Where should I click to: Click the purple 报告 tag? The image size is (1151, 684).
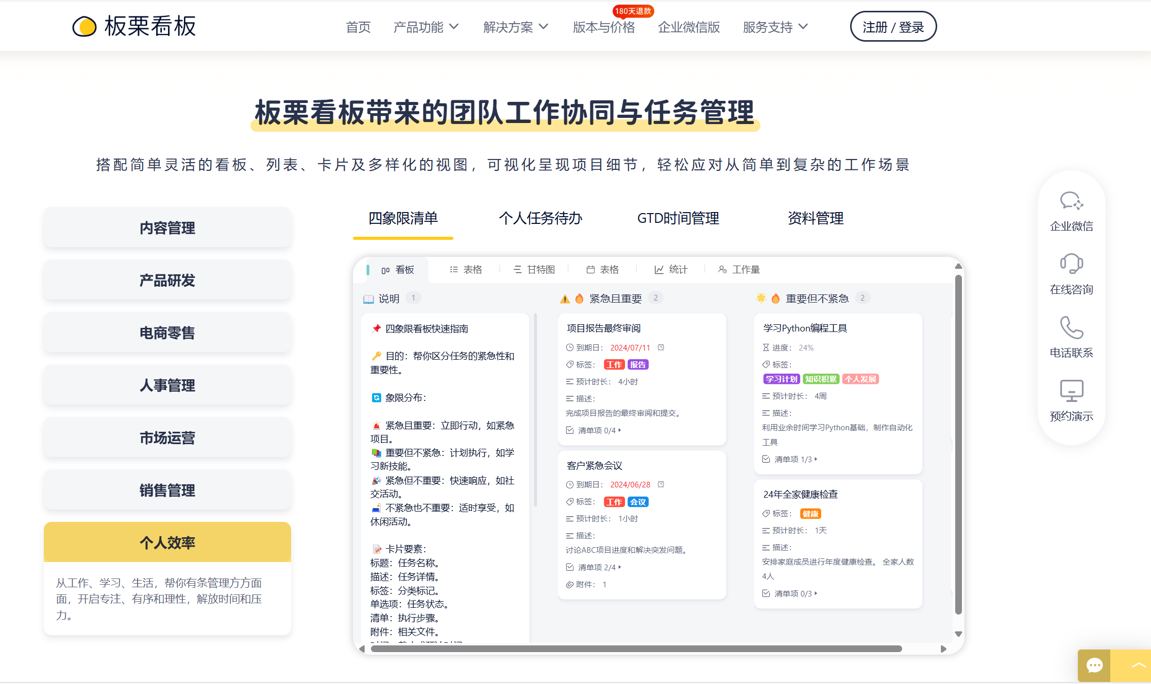[638, 364]
